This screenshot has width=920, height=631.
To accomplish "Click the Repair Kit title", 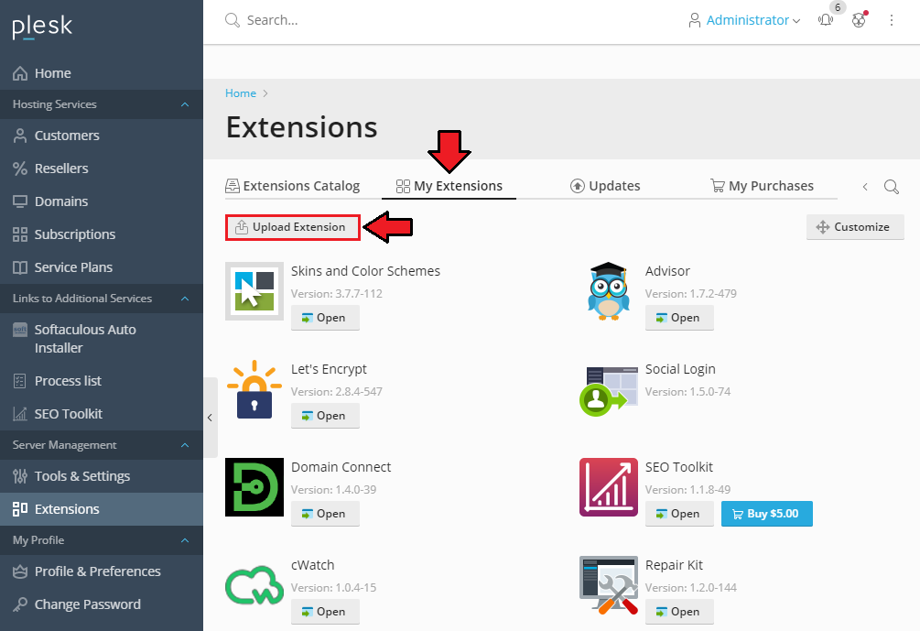I will click(x=674, y=565).
